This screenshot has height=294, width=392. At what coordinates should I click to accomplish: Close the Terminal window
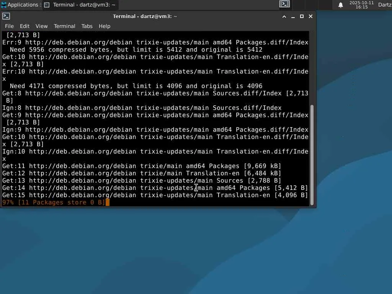(310, 16)
